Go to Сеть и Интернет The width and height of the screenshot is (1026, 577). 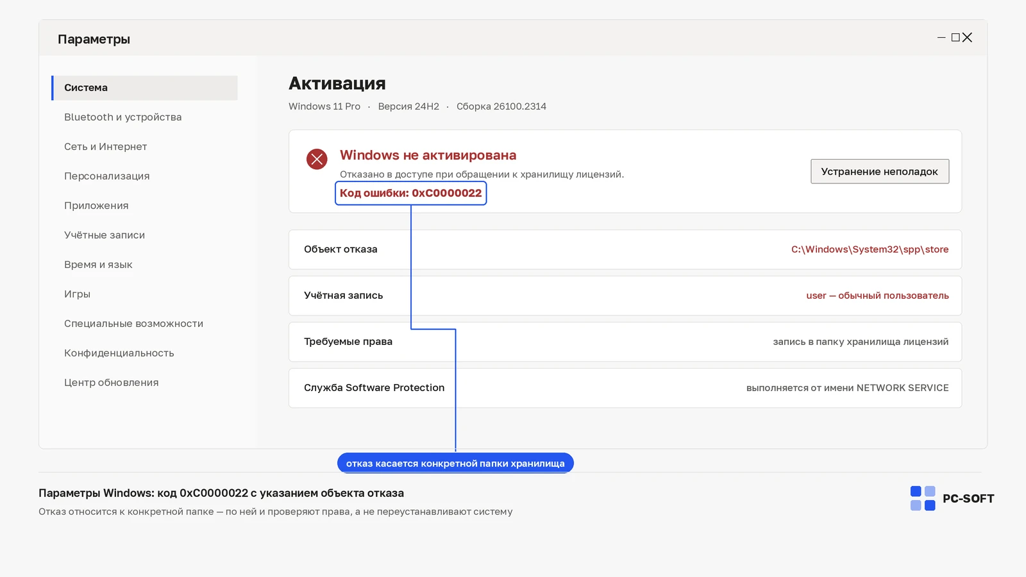click(105, 147)
